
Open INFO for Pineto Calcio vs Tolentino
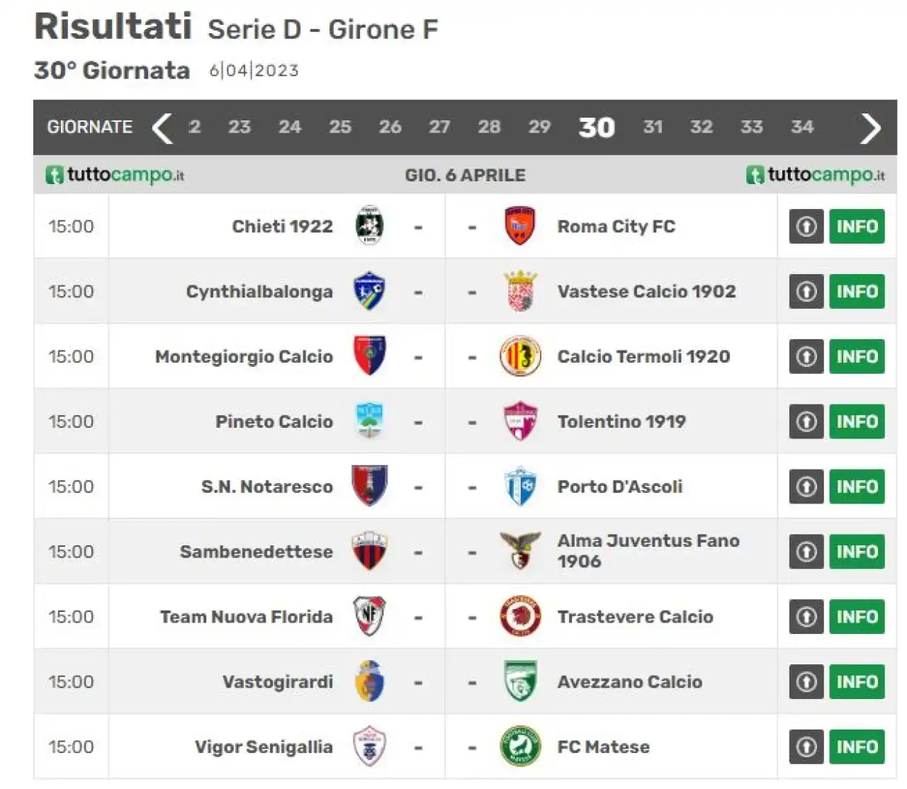pos(857,421)
